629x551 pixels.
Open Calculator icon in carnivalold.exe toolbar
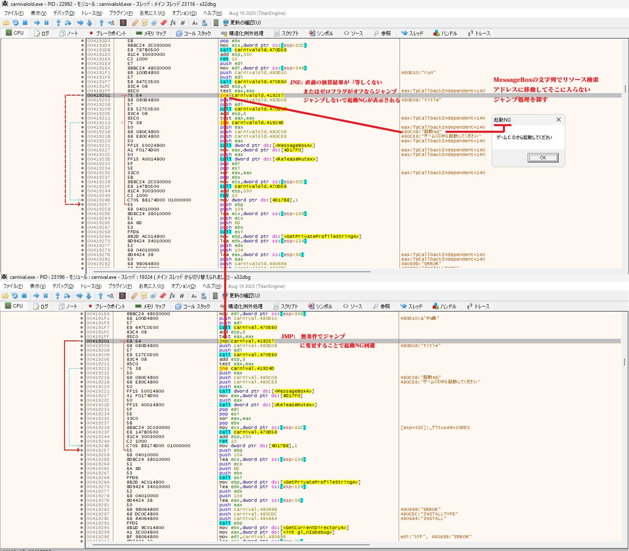[x=216, y=23]
